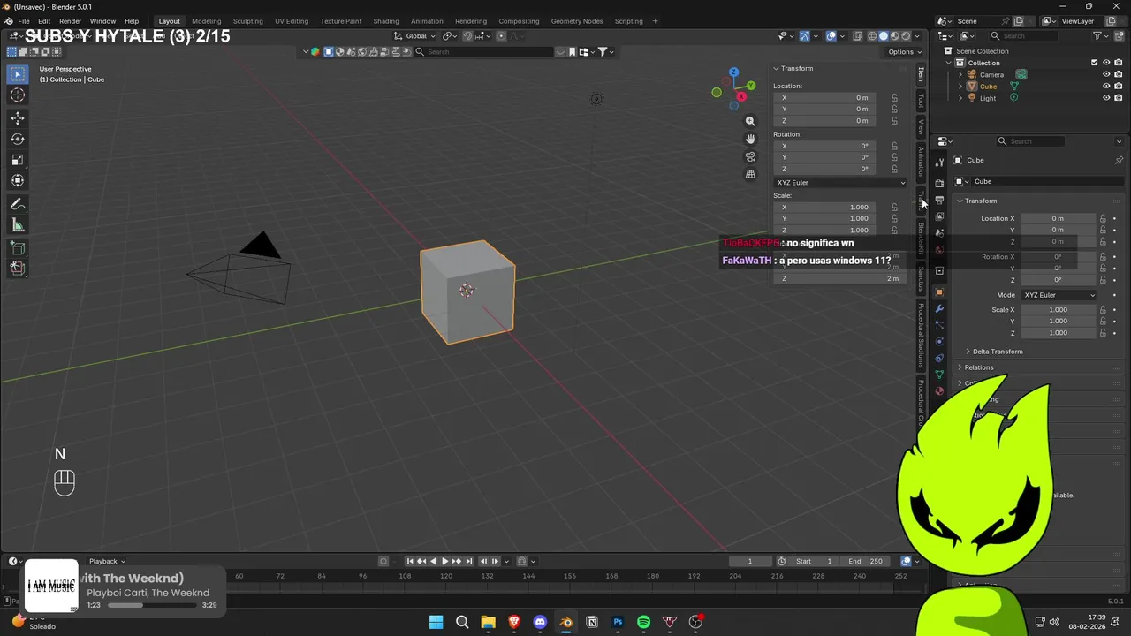Screen dimensions: 1131x636
Task: Select the Cursor tool in left toolbar
Action: click(x=18, y=95)
